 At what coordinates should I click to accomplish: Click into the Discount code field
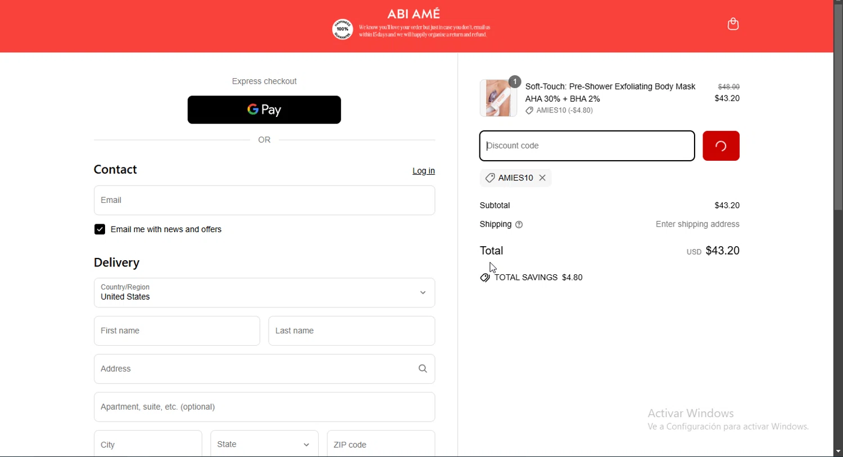587,146
